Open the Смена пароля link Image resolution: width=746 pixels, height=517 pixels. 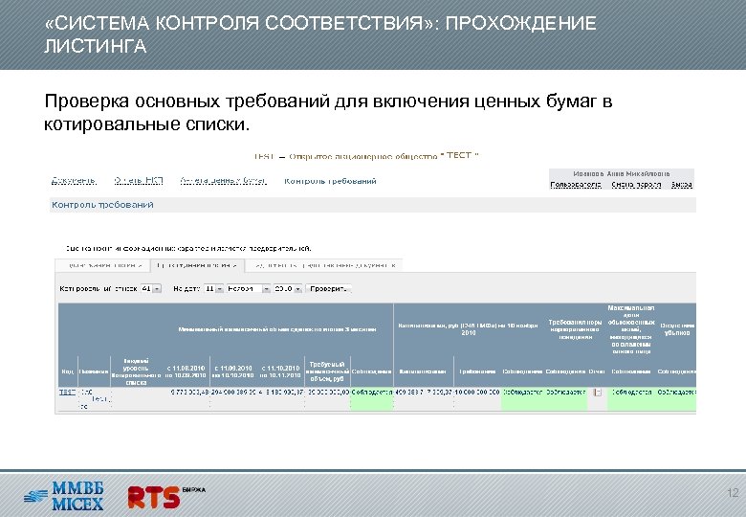(636, 185)
